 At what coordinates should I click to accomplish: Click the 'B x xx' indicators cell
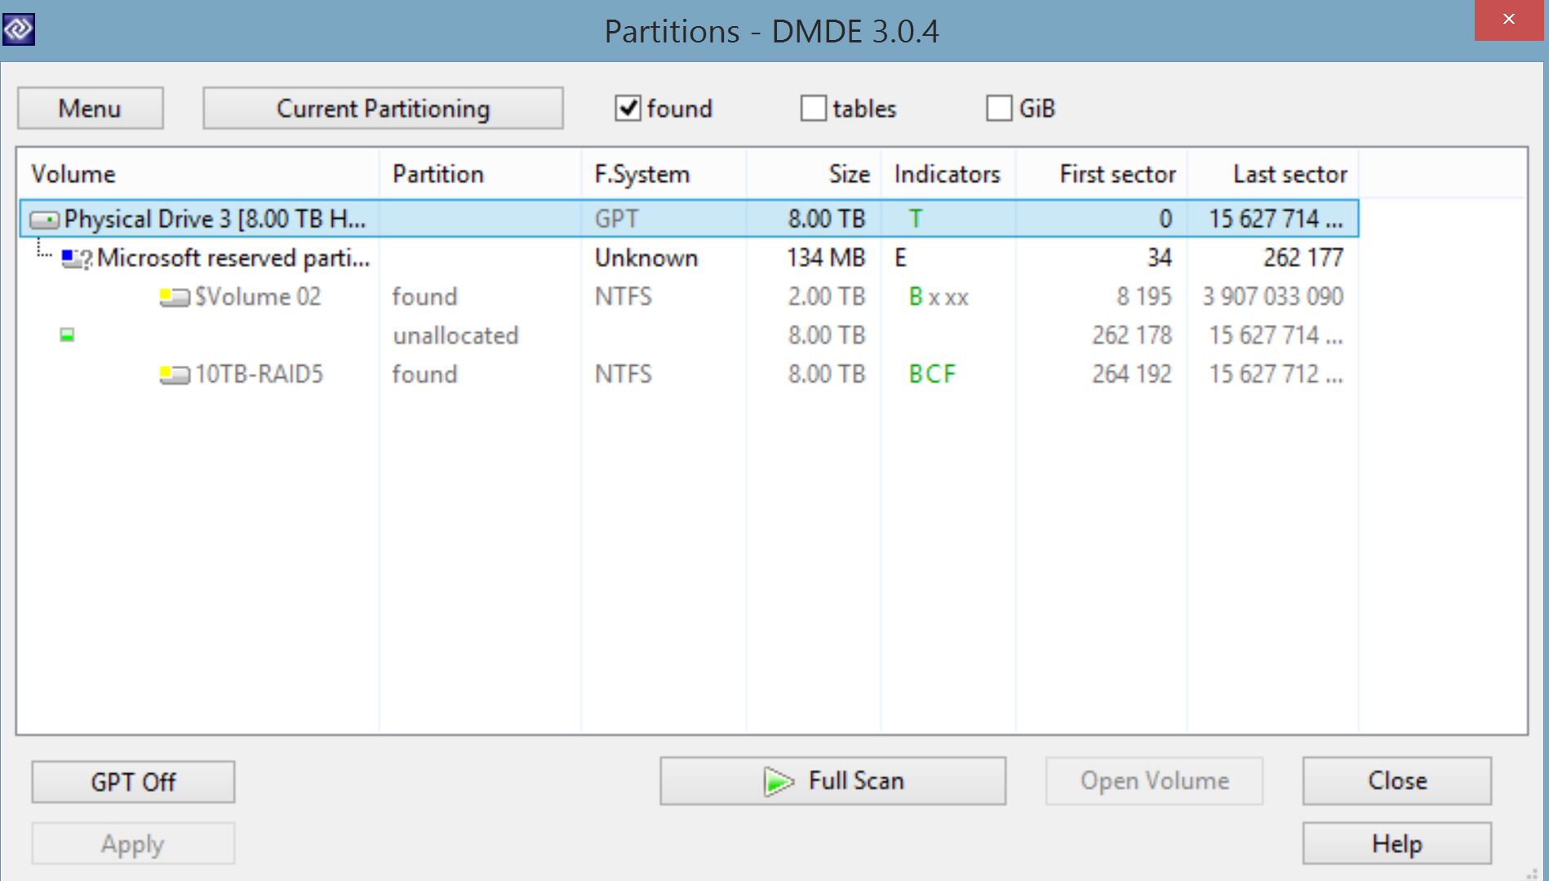point(939,296)
